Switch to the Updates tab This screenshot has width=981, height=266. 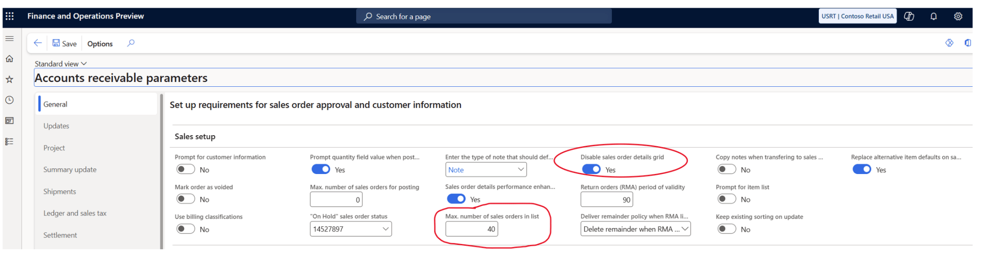tap(56, 126)
